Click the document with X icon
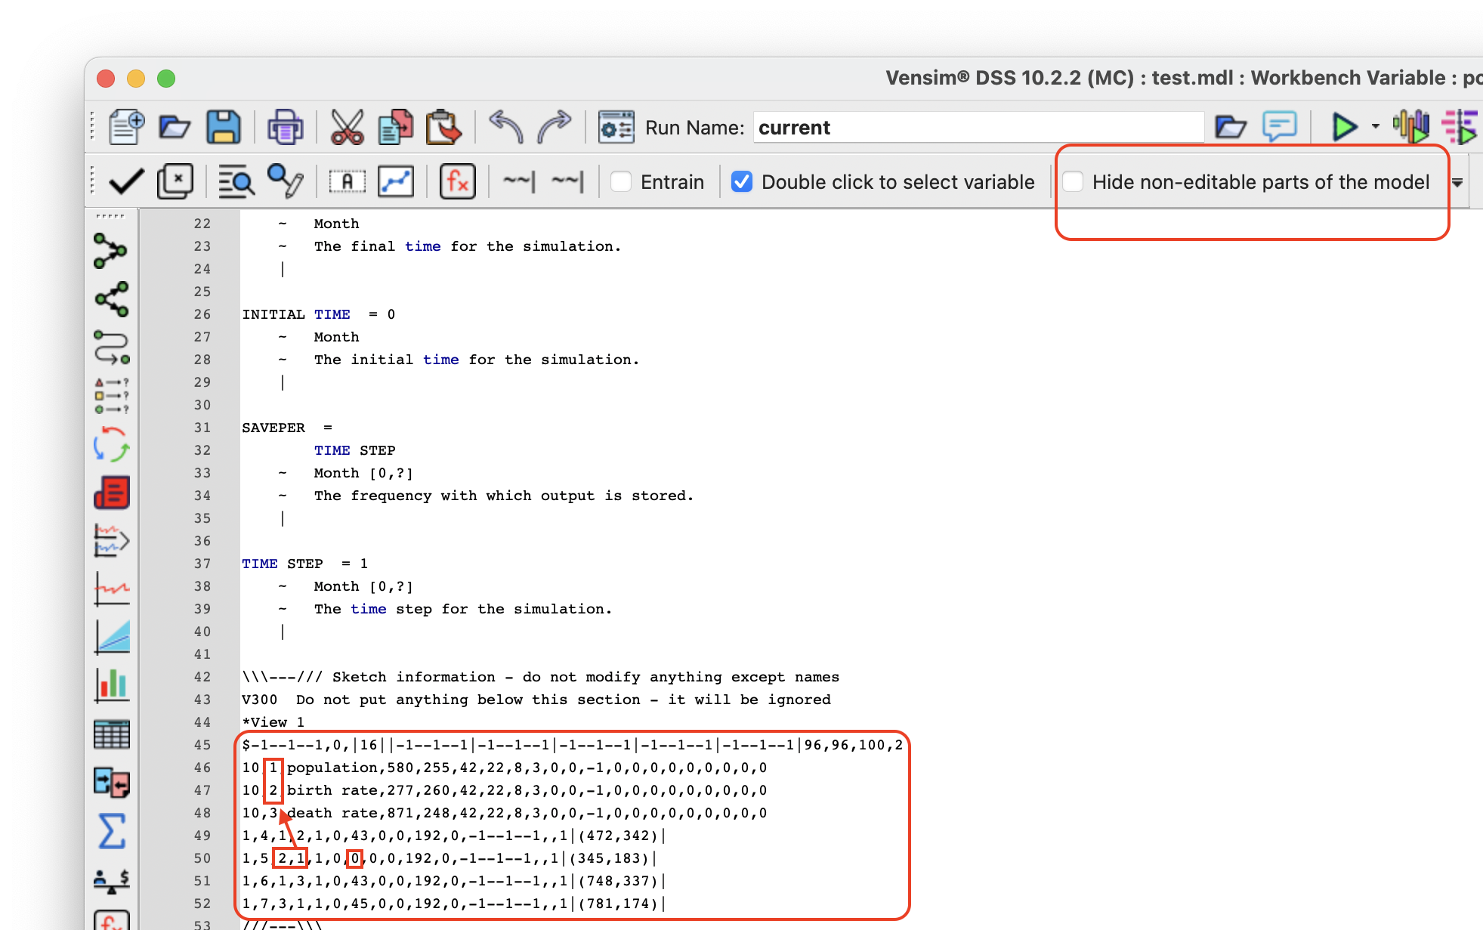The width and height of the screenshot is (1483, 930). [175, 181]
